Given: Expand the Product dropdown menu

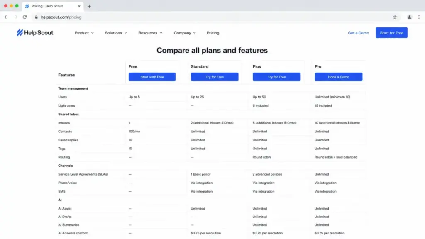Looking at the screenshot, I should [84, 33].
